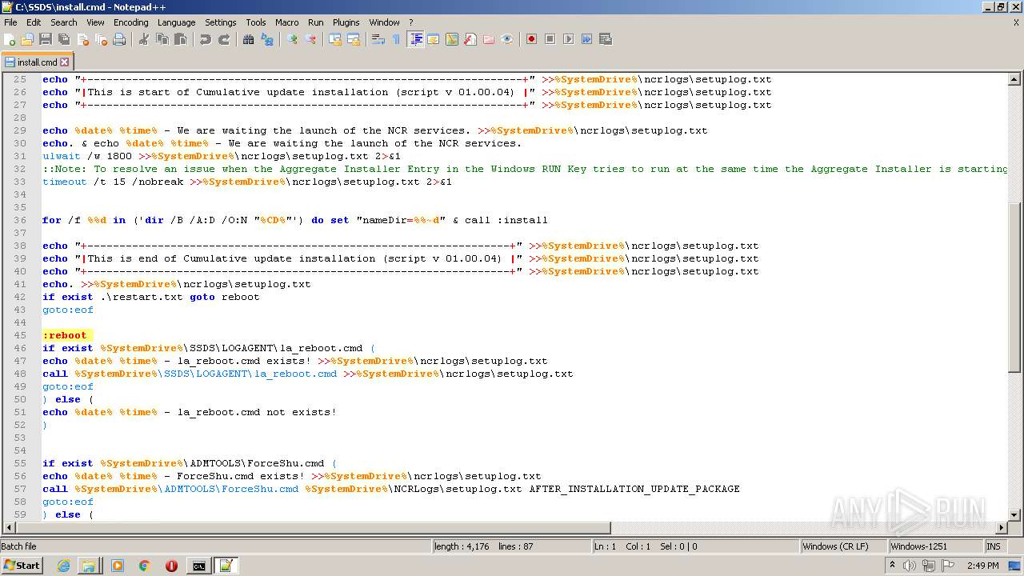Open the Language menu

tap(176, 22)
